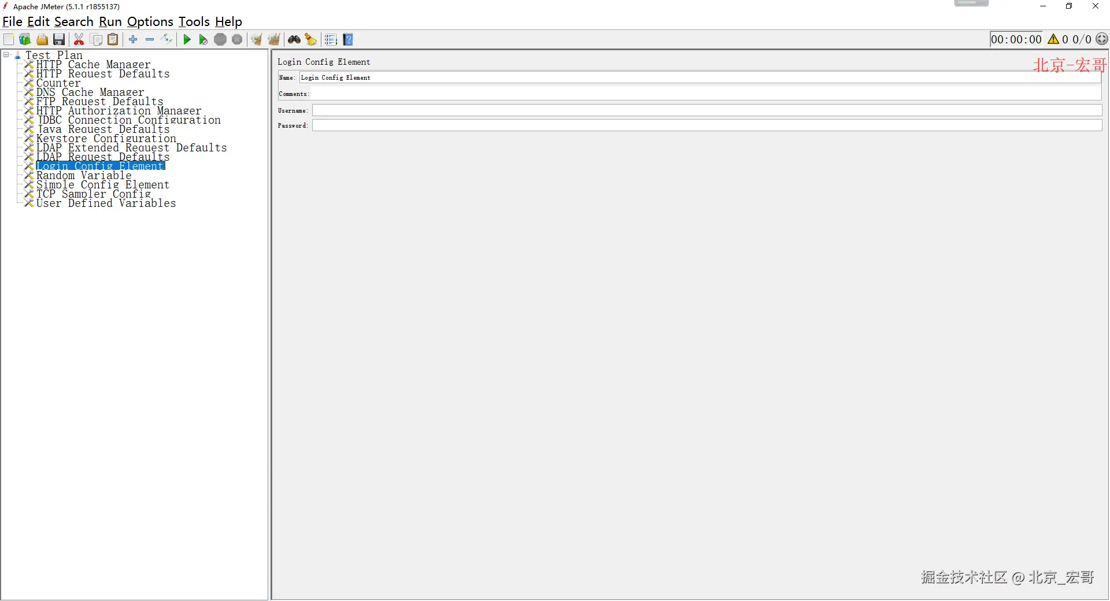Click Start no pauses icon

[203, 39]
